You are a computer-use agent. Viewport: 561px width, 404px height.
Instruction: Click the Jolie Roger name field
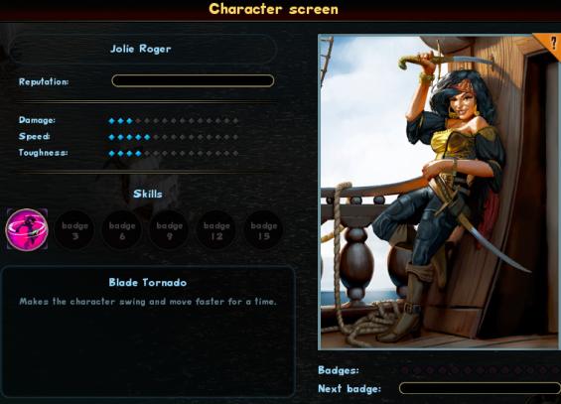point(142,50)
